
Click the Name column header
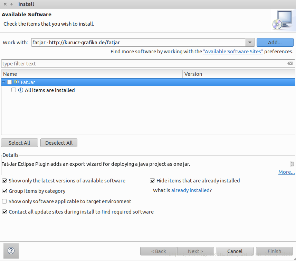[92, 74]
